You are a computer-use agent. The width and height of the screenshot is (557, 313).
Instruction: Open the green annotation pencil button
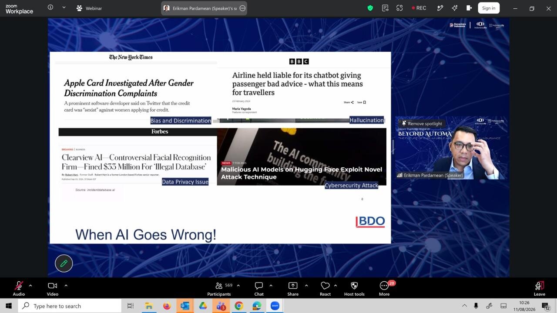[x=64, y=263]
